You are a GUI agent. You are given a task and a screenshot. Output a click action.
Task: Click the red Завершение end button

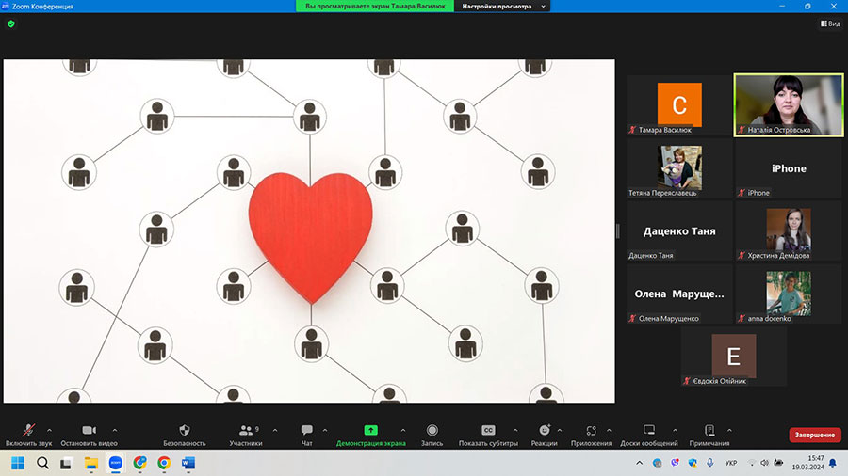[813, 435]
